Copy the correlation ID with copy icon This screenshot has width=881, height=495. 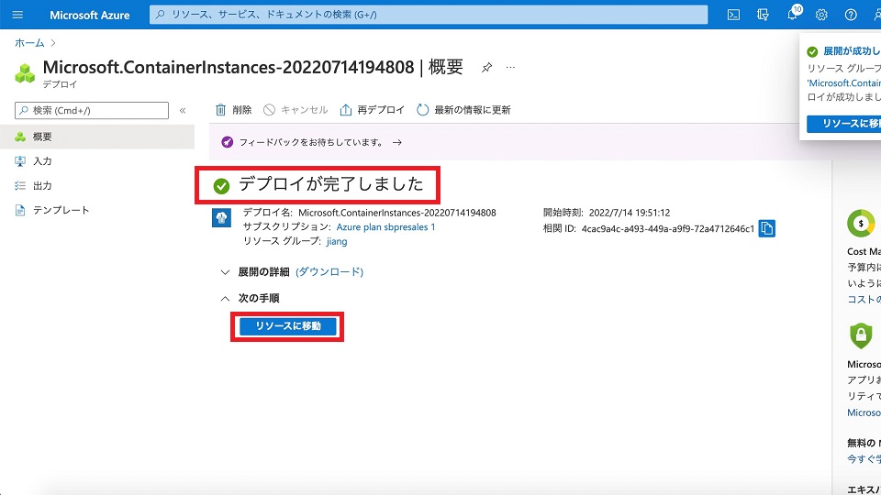click(x=767, y=228)
